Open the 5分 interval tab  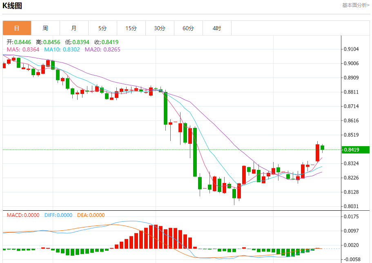tap(102, 28)
